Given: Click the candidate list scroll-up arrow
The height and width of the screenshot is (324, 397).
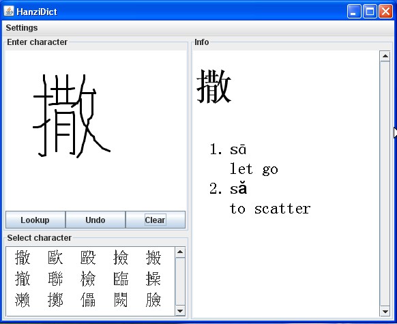Looking at the screenshot, I should tap(180, 252).
